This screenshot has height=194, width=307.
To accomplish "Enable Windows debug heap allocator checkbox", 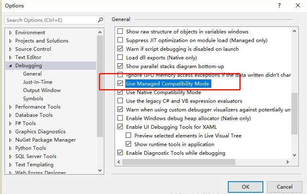I will [120, 118].
